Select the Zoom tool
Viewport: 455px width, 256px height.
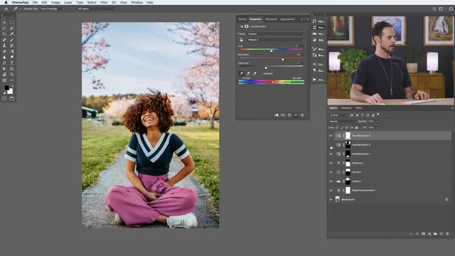point(11,75)
